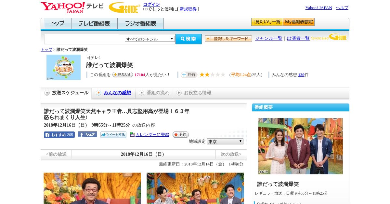Viewport: 390px width, 204px height.
Task: Click the トップ breadcrumb link
Action: pyautogui.click(x=46, y=50)
